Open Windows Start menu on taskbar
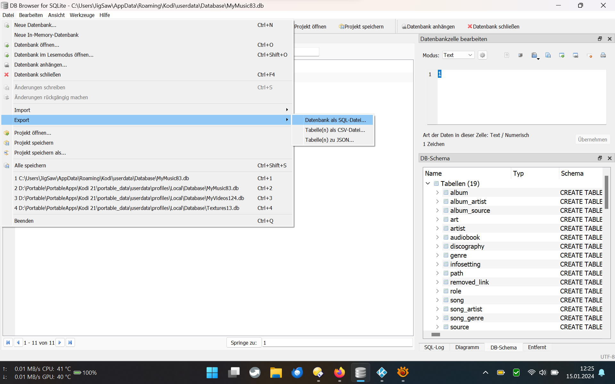The height and width of the screenshot is (384, 615). click(212, 372)
